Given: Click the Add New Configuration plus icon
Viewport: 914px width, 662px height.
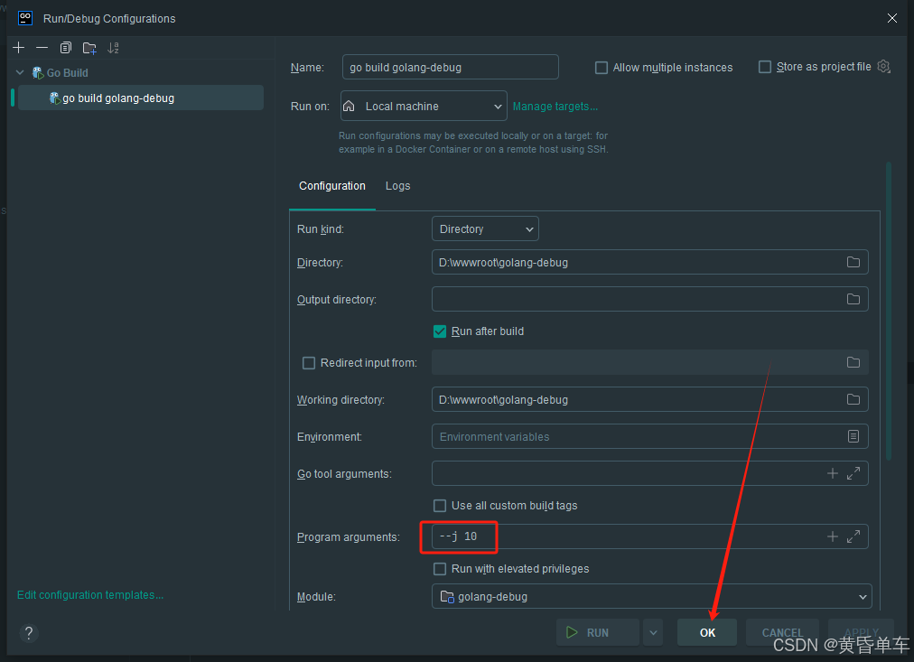Looking at the screenshot, I should (x=19, y=48).
